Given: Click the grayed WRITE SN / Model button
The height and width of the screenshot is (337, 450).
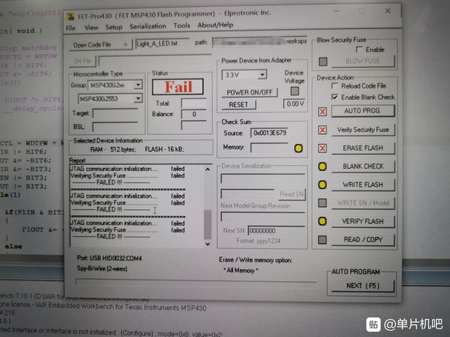Looking at the screenshot, I should pyautogui.click(x=363, y=203).
